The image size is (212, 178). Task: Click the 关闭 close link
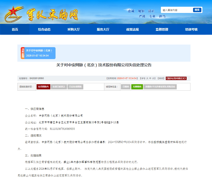pyautogui.click(x=161, y=78)
